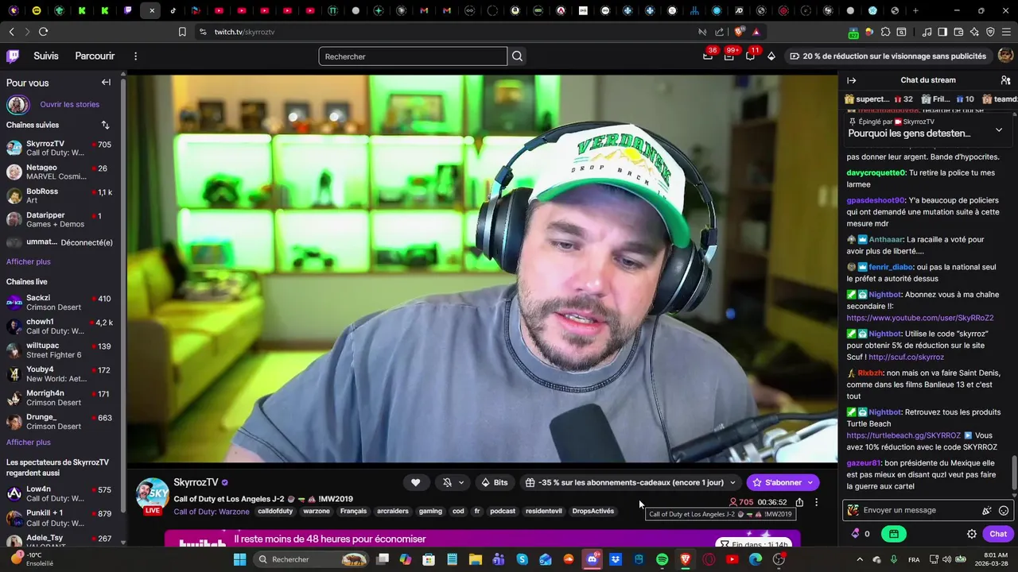The image size is (1018, 572).
Task: Open the scuf.co/skyrroz link
Action: click(x=907, y=357)
